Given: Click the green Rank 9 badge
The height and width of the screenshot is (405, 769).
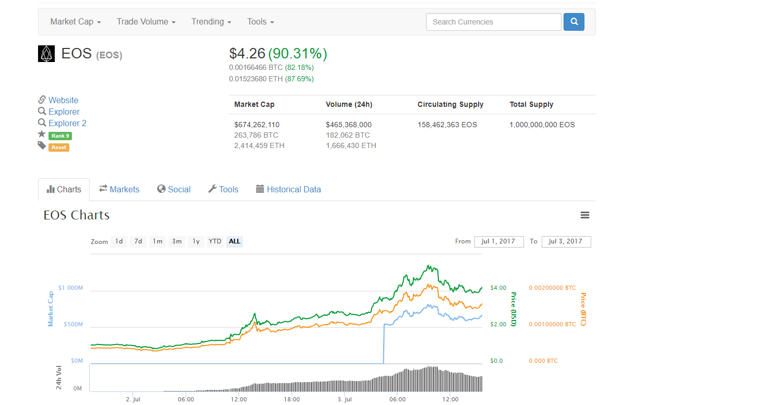Looking at the screenshot, I should [x=60, y=136].
